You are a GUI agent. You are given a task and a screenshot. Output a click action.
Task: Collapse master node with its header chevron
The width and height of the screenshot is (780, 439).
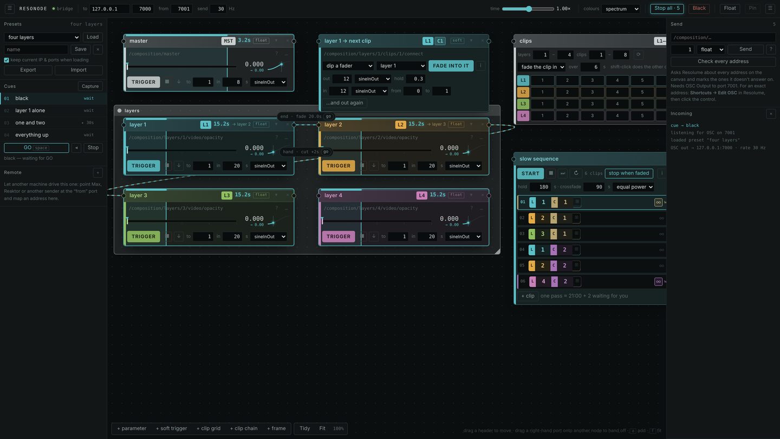pyautogui.click(x=276, y=41)
